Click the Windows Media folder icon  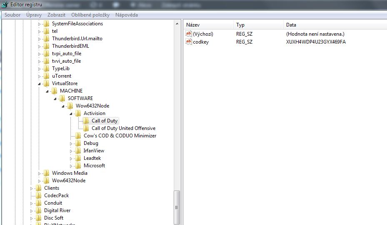pyautogui.click(x=46, y=173)
